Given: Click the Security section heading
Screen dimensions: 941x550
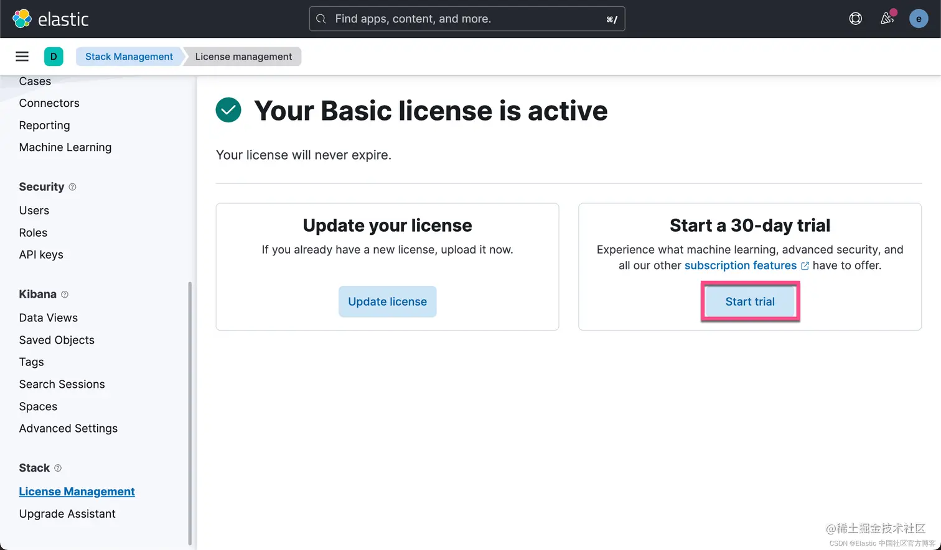Looking at the screenshot, I should 42,187.
